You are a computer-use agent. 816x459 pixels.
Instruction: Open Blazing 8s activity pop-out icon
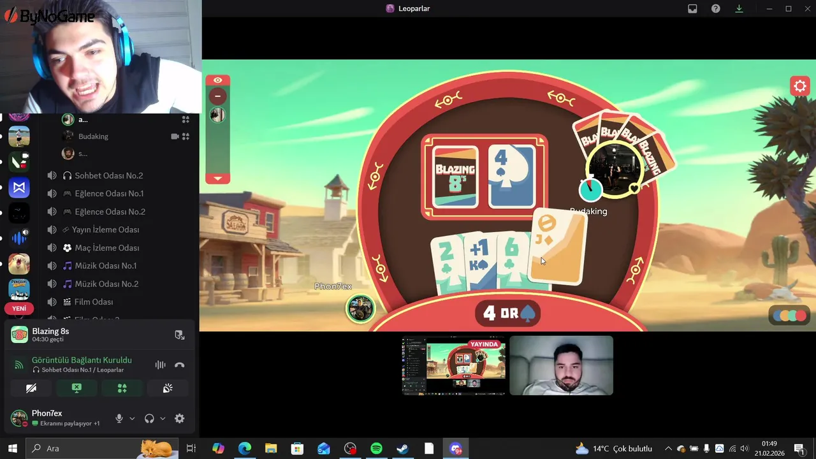coord(180,335)
